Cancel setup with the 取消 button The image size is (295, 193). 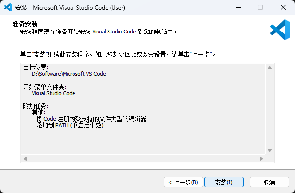click(269, 182)
